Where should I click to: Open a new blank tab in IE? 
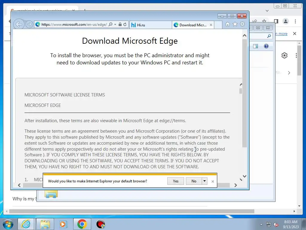[x=218, y=25]
